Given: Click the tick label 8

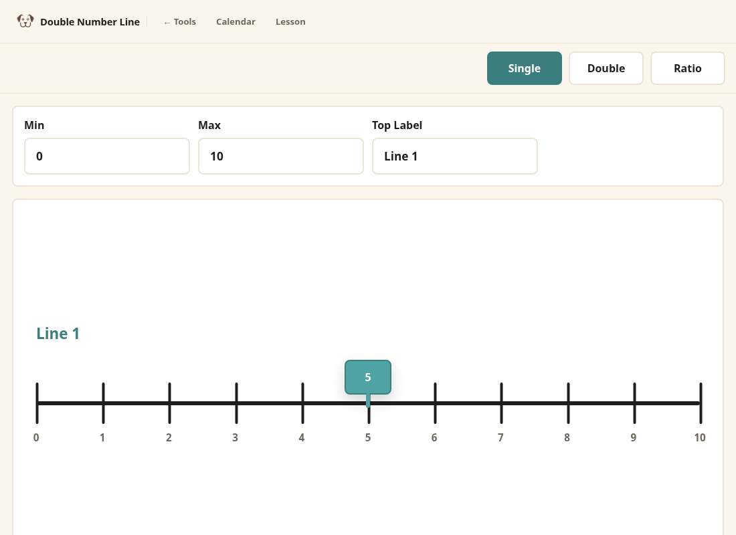Looking at the screenshot, I should (x=567, y=438).
